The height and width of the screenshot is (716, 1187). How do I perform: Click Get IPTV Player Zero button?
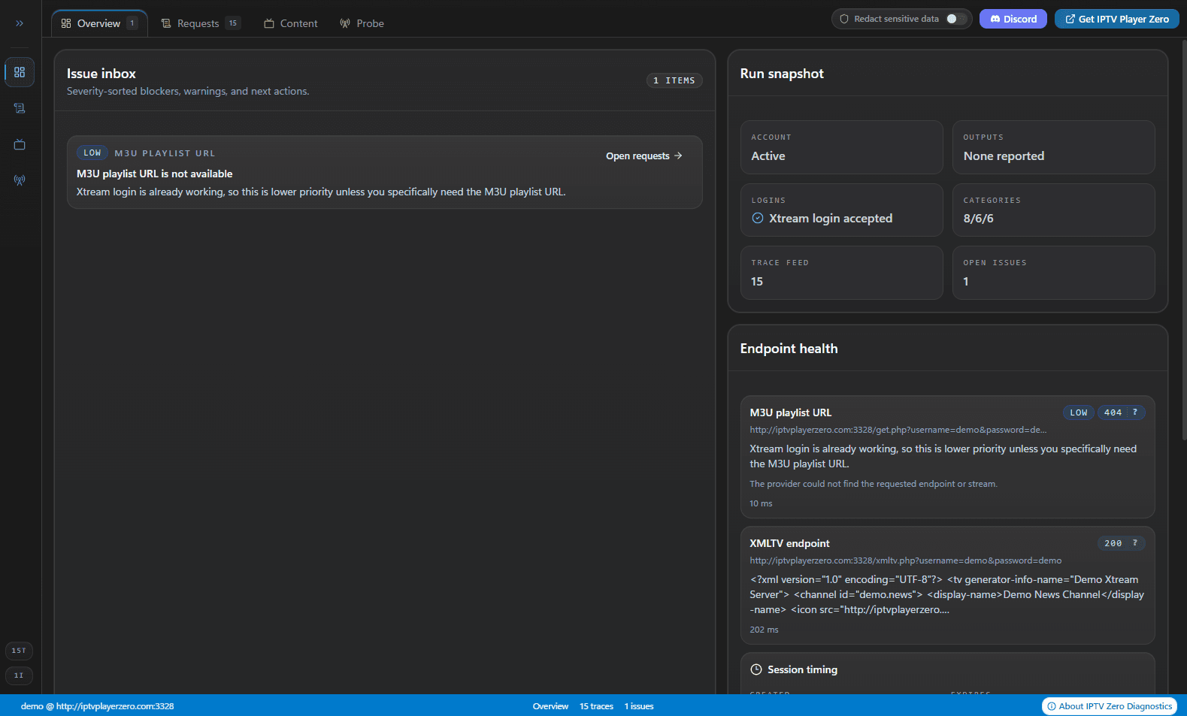[1116, 19]
